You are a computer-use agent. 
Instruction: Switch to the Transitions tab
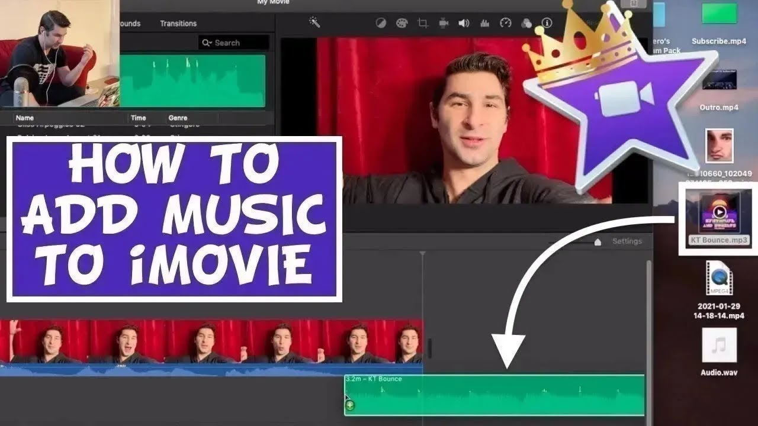(x=178, y=24)
